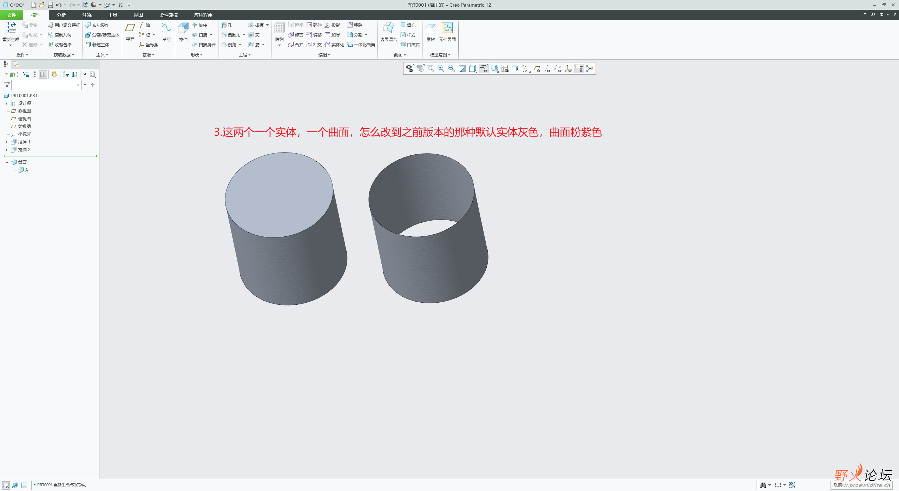Toggle datum plane display in graphics toolbar
This screenshot has height=491, width=899.
(x=537, y=68)
